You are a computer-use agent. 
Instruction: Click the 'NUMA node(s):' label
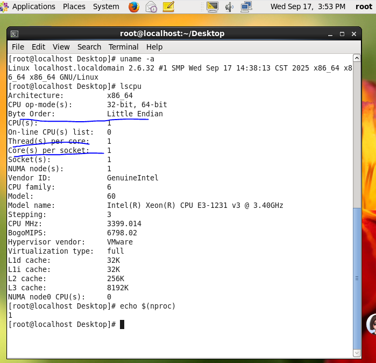tap(36, 169)
